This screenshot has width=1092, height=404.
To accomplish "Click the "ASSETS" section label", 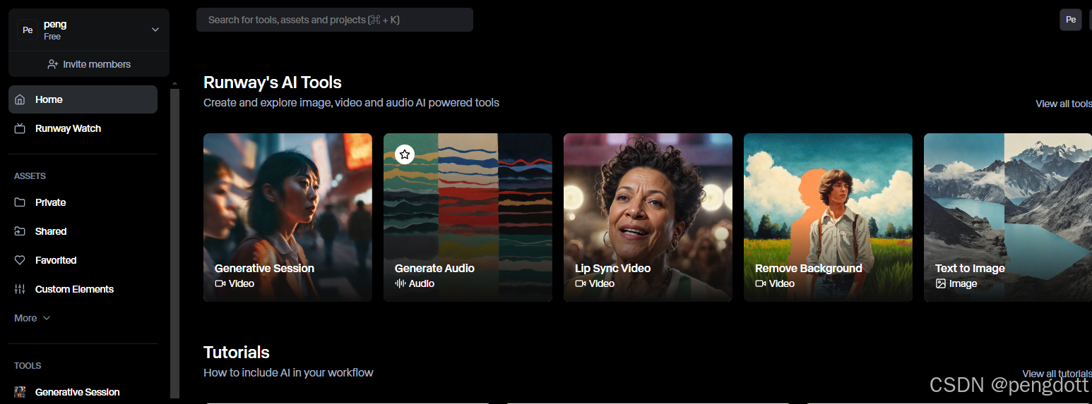I will [30, 176].
